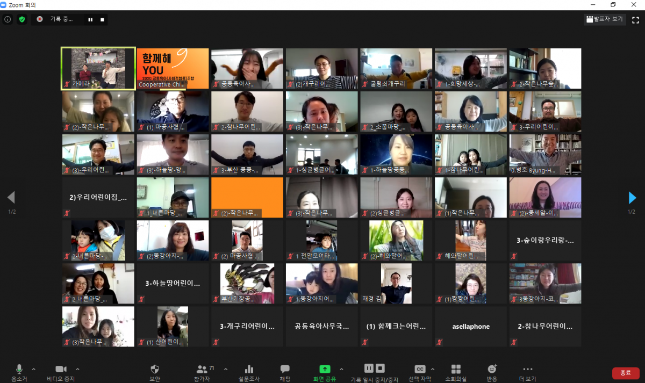
Task: Enter full screen using the top-right icon
Action: (635, 19)
